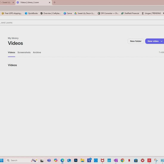Open the McAfee taskbar icon

click(102, 160)
